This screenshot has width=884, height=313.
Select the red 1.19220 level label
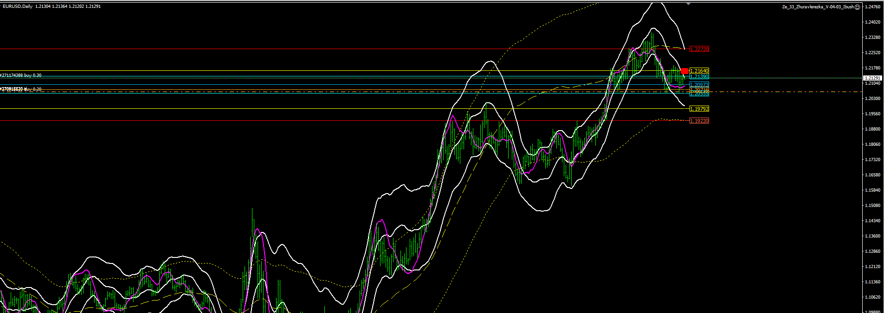699,121
